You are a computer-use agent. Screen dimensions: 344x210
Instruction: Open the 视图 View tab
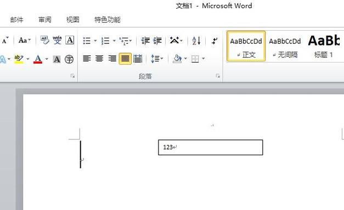pos(73,20)
